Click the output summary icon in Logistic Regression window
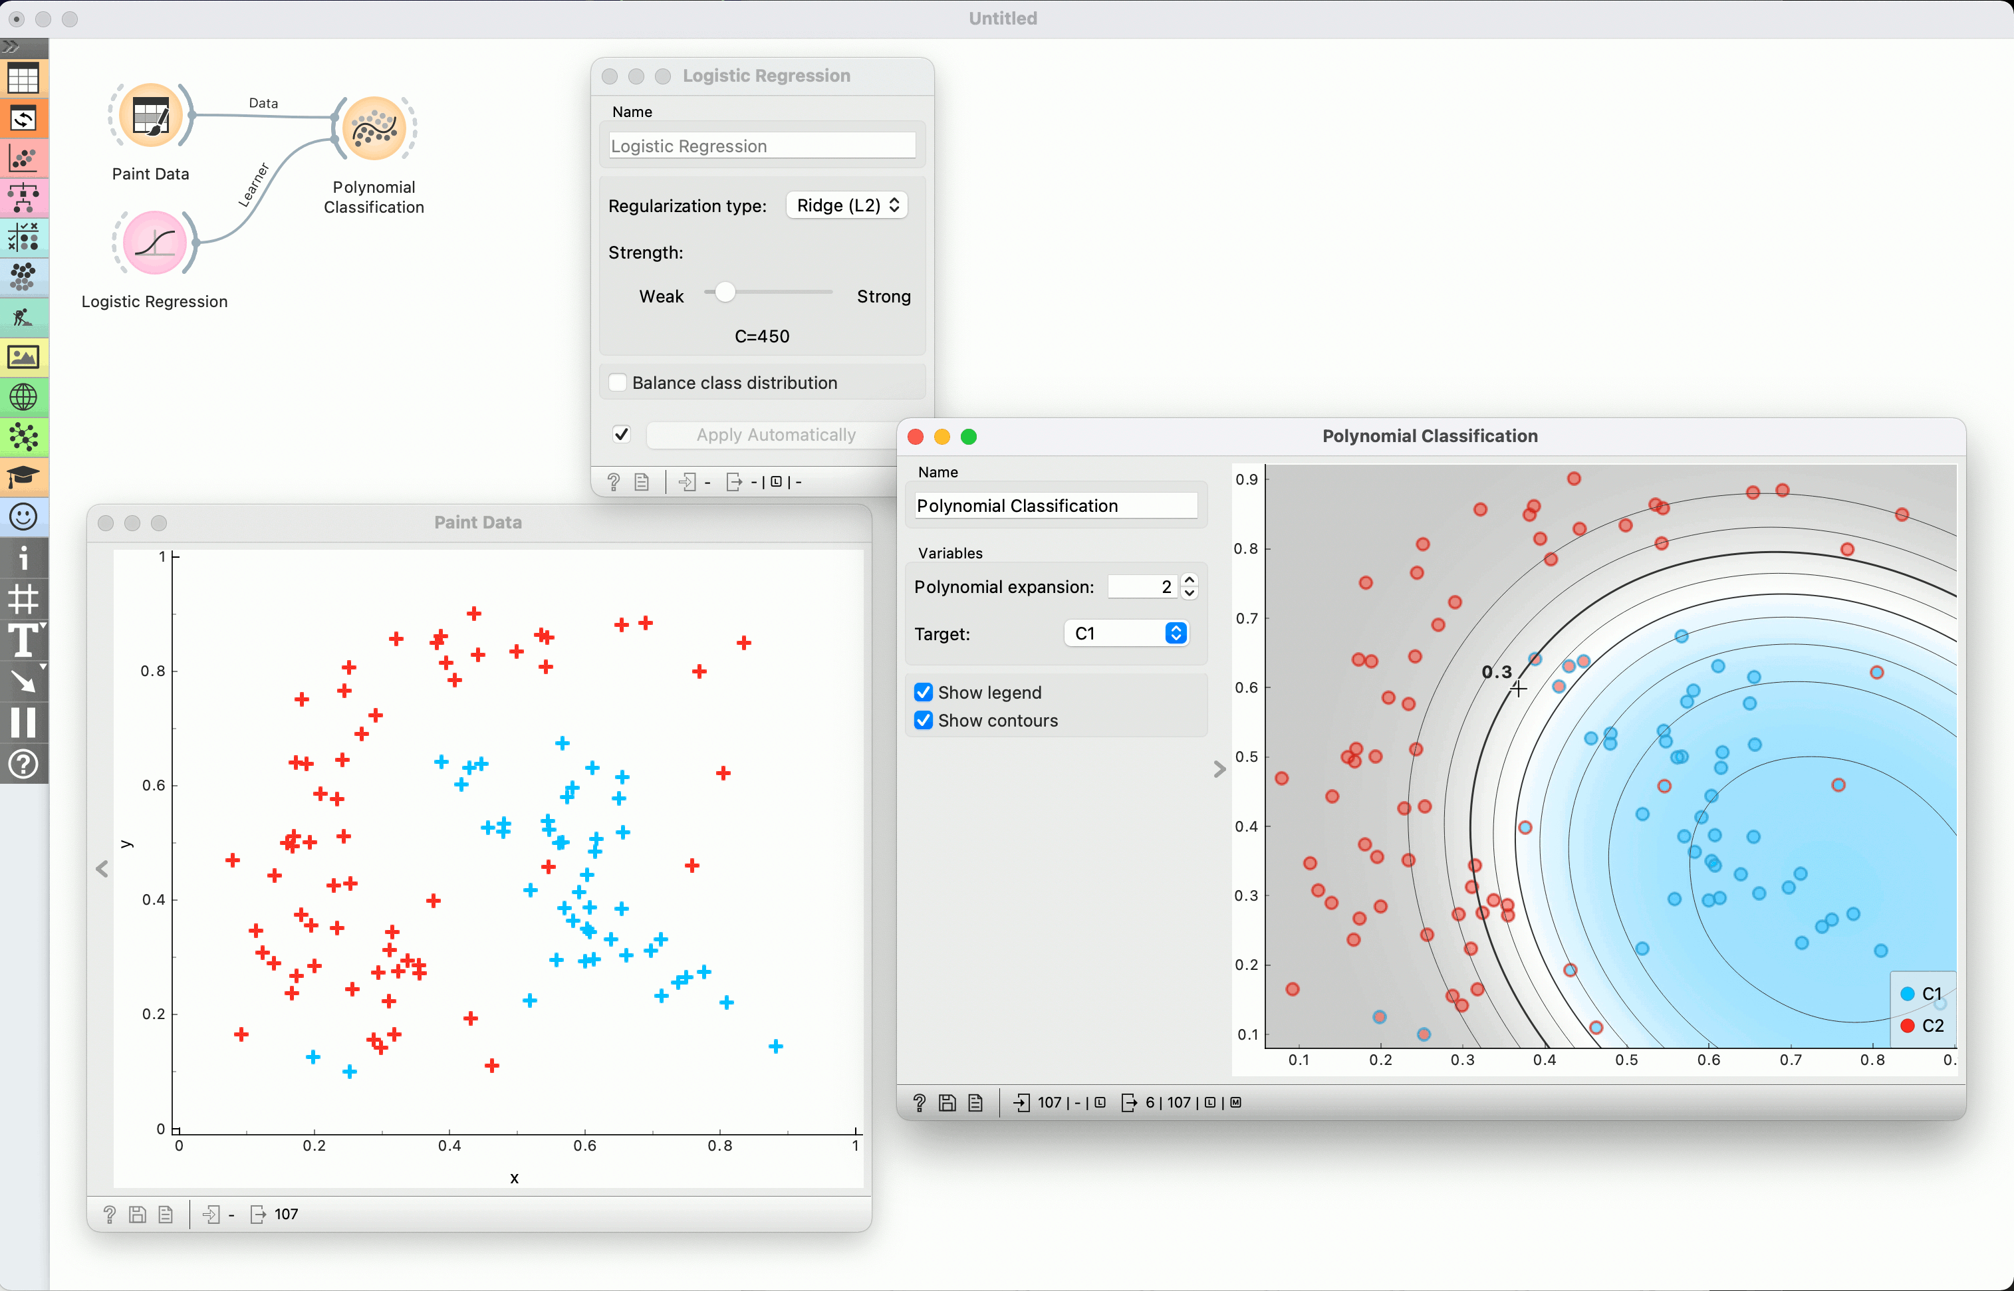 coord(733,482)
